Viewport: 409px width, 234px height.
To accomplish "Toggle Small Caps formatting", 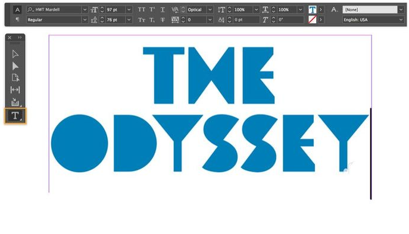I will tap(141, 20).
